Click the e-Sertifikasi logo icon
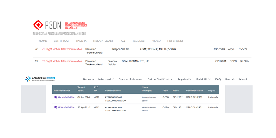276x138 pixels. tap(28, 79)
